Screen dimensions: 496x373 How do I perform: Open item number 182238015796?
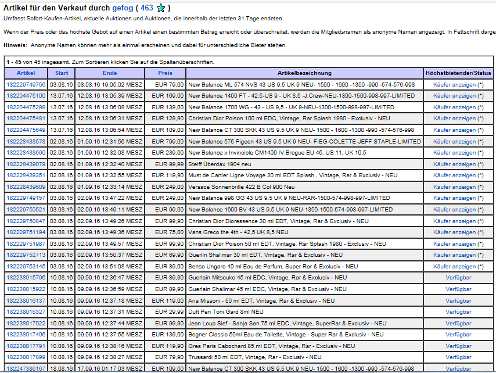pos(26,278)
